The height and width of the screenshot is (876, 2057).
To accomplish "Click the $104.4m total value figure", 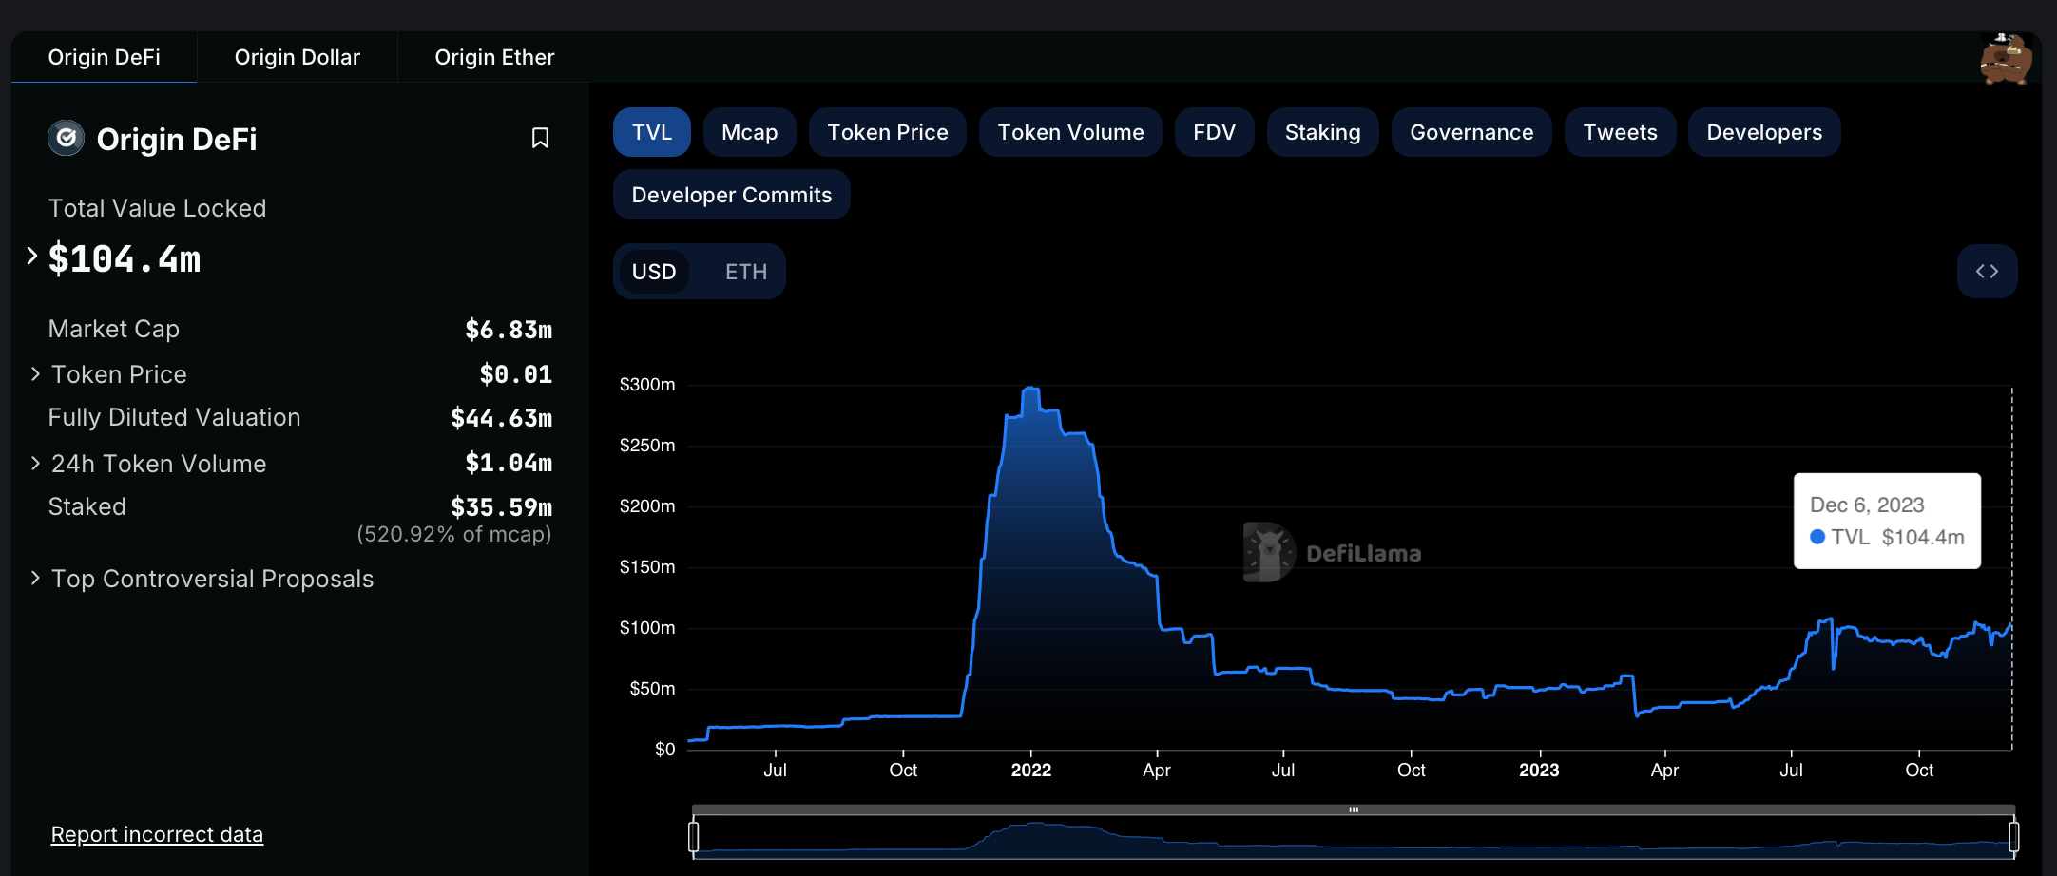I will tap(125, 258).
